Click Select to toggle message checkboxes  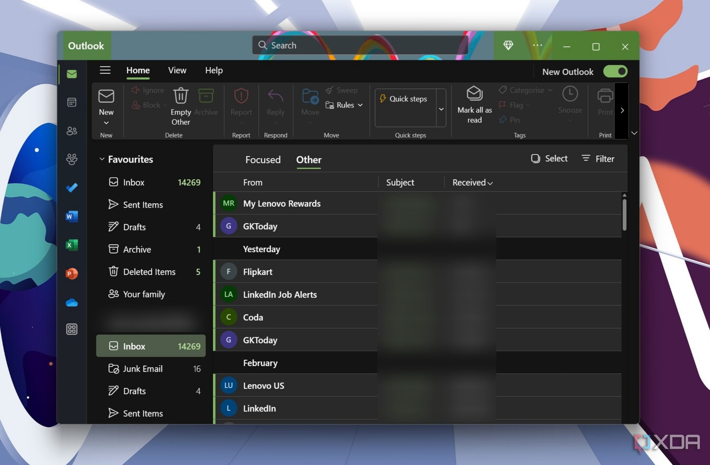549,158
